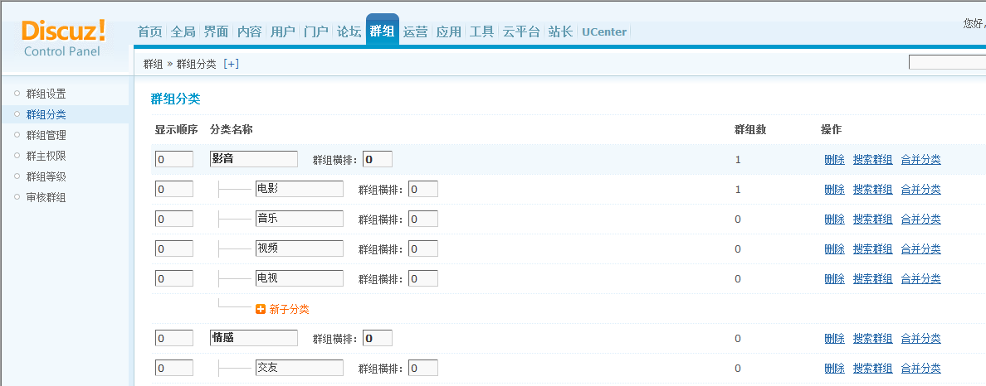
Task: Click the 群组横排 field for 视频
Action: 422,248
